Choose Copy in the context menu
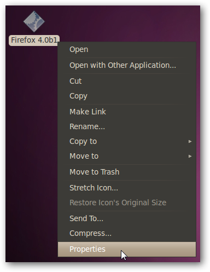 [x=127, y=96]
